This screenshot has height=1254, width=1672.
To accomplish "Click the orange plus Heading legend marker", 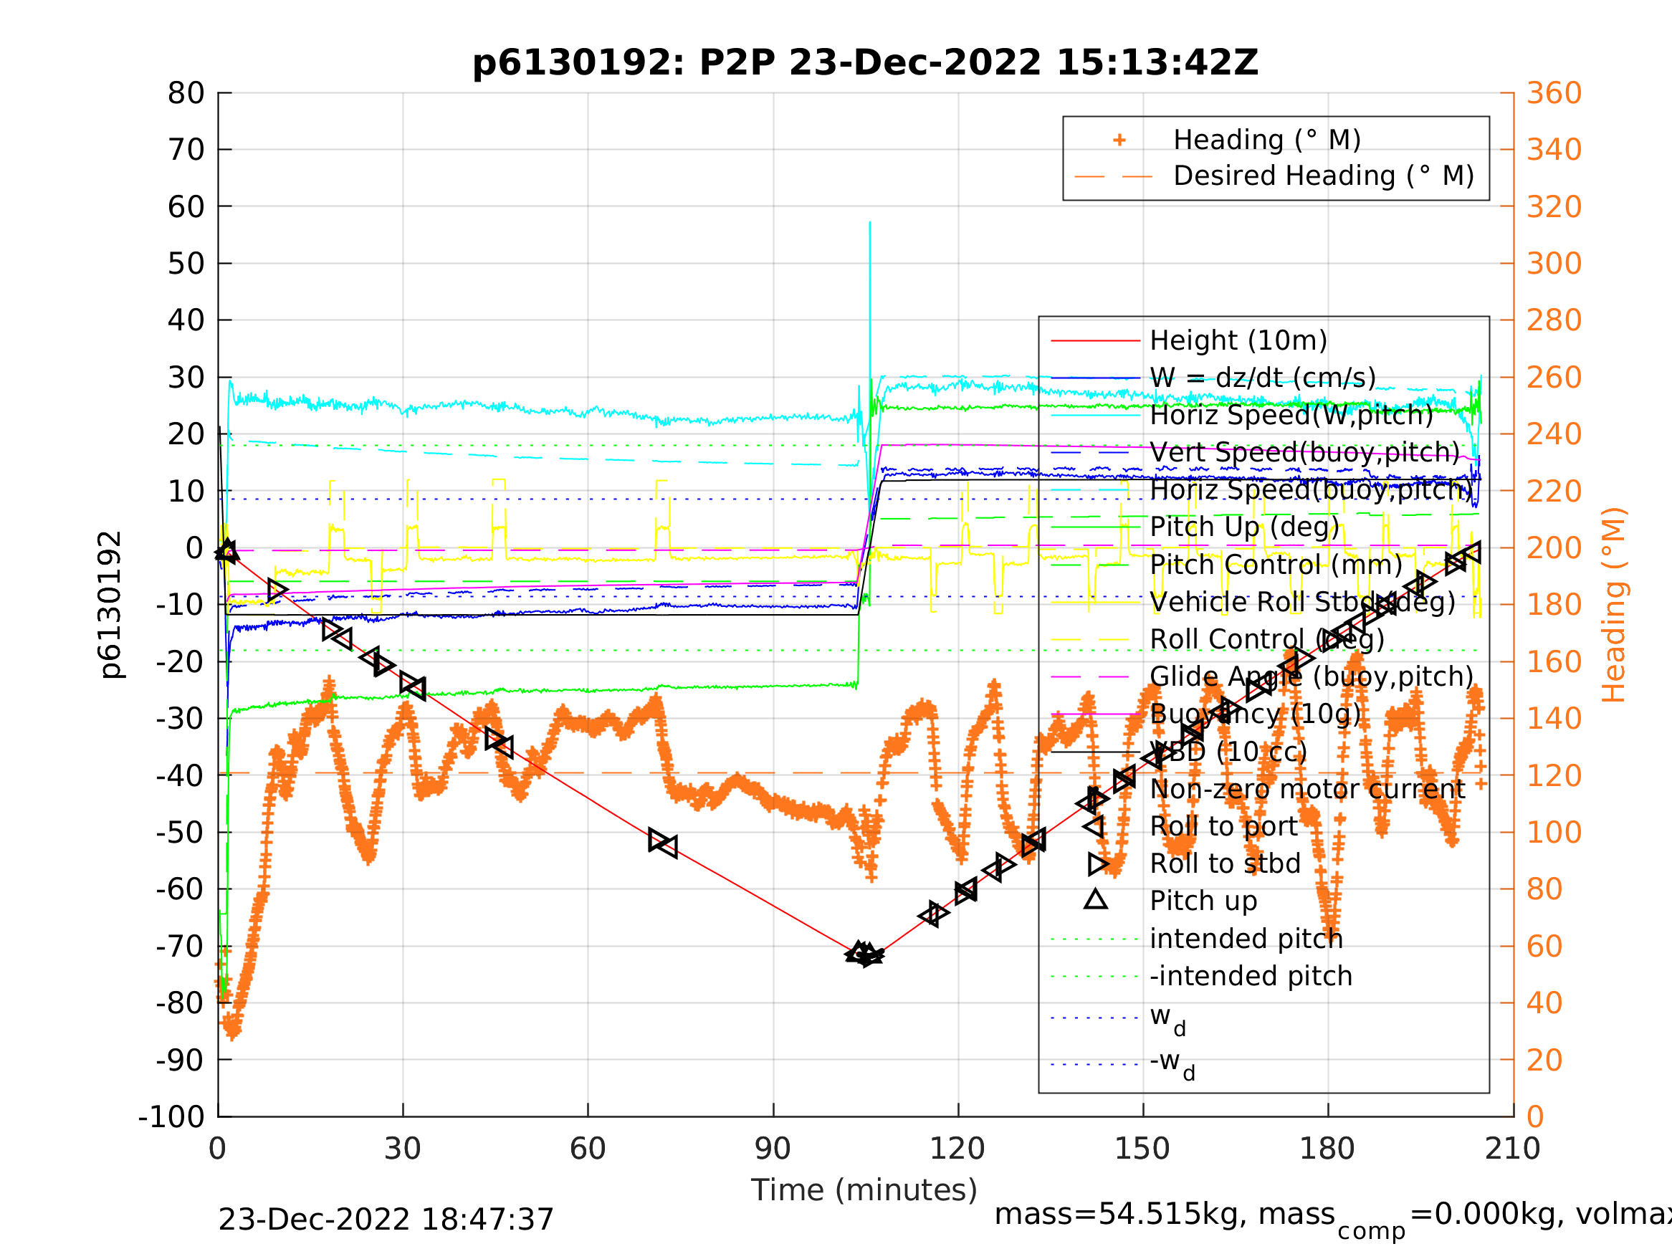I will point(1119,140).
